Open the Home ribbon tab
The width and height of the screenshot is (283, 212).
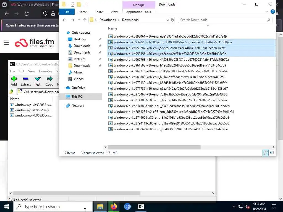tap(82, 12)
